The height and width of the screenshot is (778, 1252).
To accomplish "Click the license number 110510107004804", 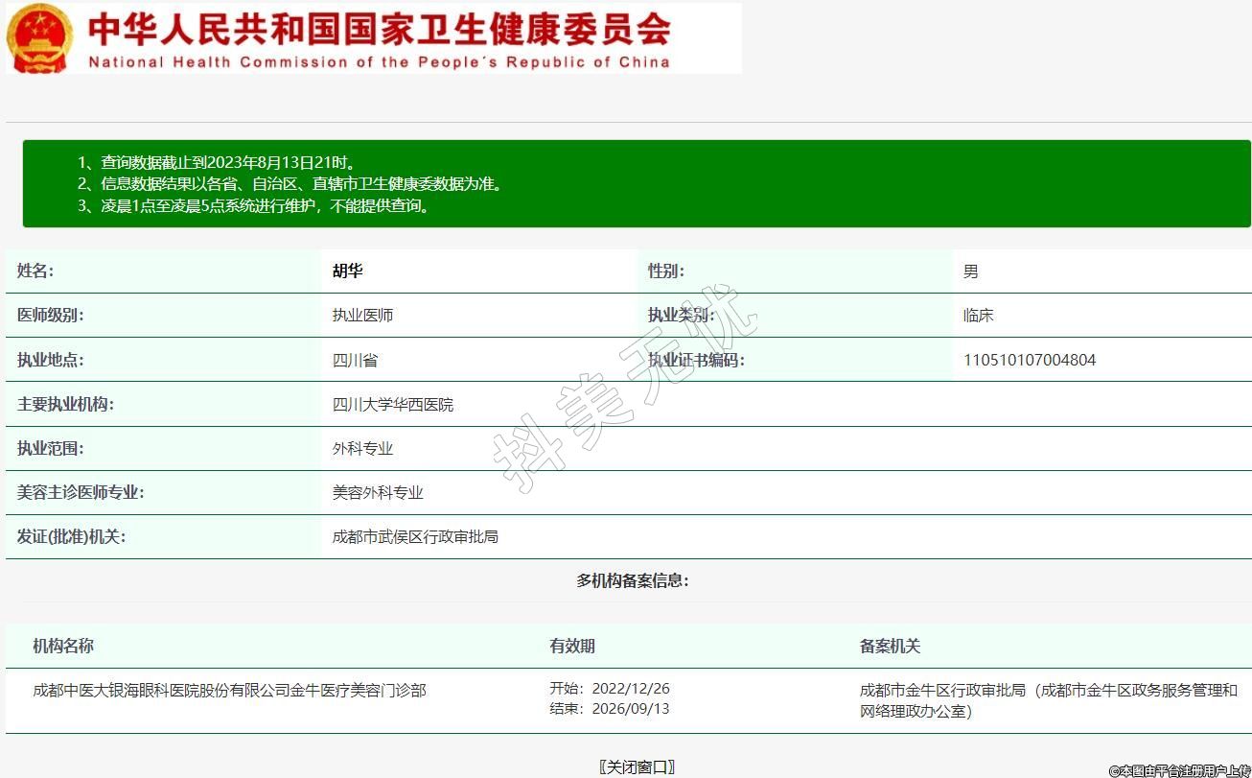I will tap(1029, 361).
